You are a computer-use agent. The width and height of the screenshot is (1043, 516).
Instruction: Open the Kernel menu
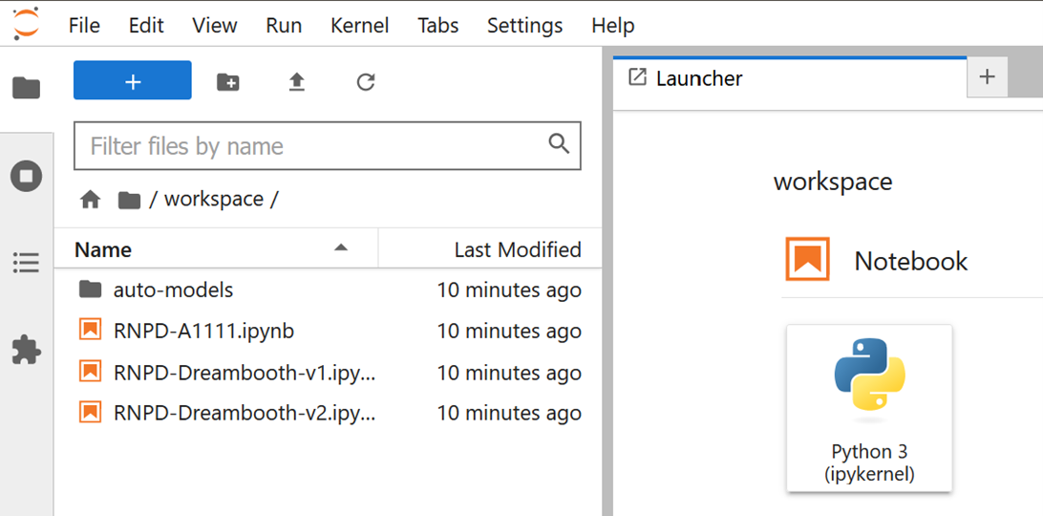click(359, 26)
